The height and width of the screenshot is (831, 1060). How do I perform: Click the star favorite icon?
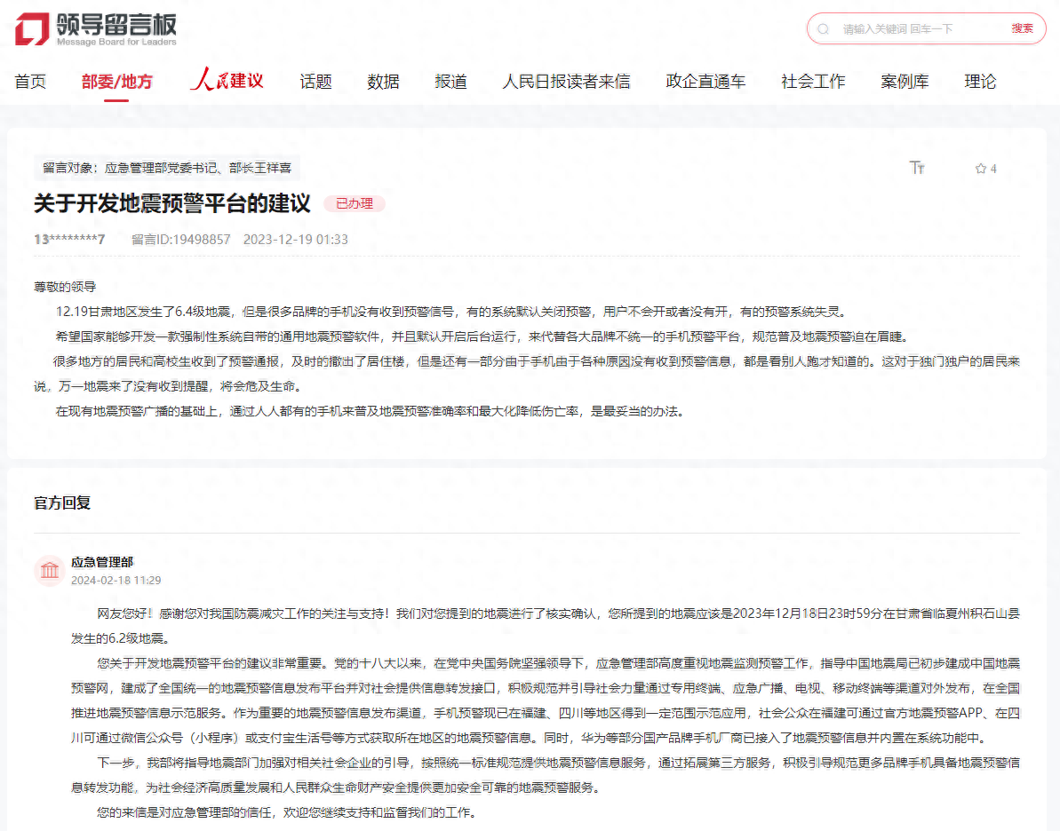(981, 169)
